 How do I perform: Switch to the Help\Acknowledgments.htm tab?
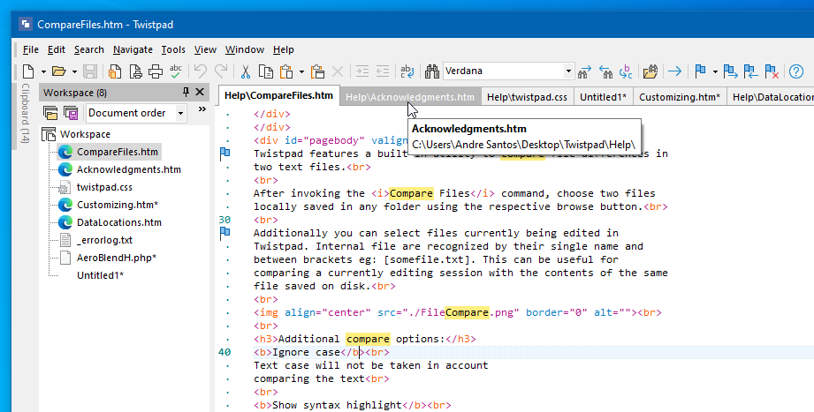tap(410, 97)
